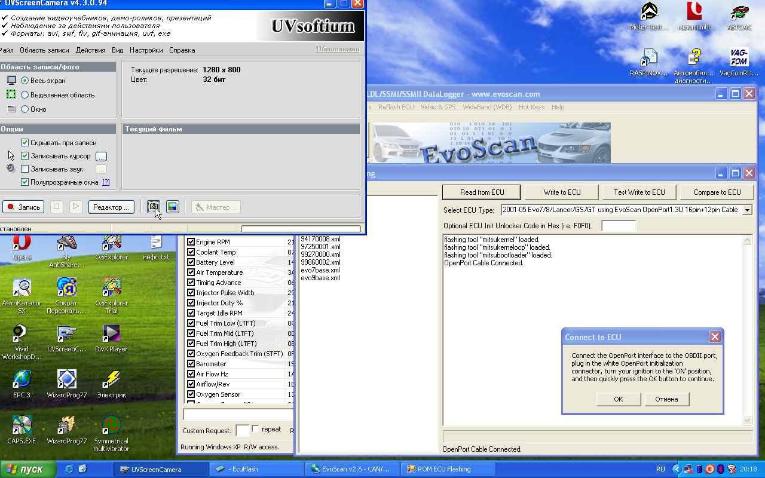Launch DivX Player from desktop
Image resolution: width=765 pixels, height=478 pixels.
tap(111, 338)
